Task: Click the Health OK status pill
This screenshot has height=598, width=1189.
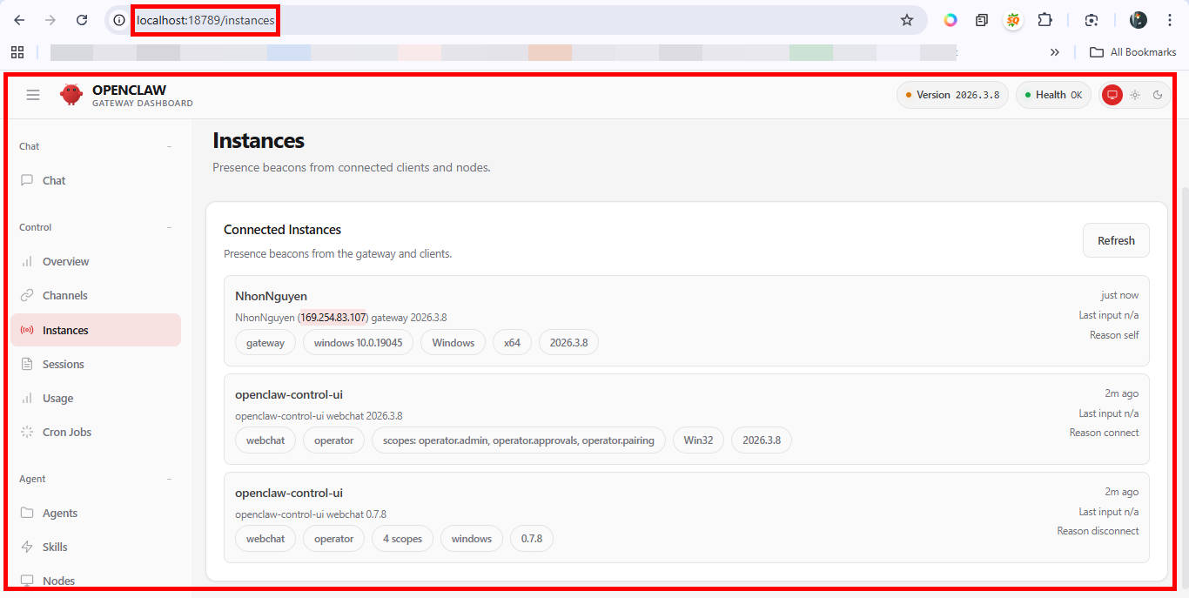Action: (1054, 95)
